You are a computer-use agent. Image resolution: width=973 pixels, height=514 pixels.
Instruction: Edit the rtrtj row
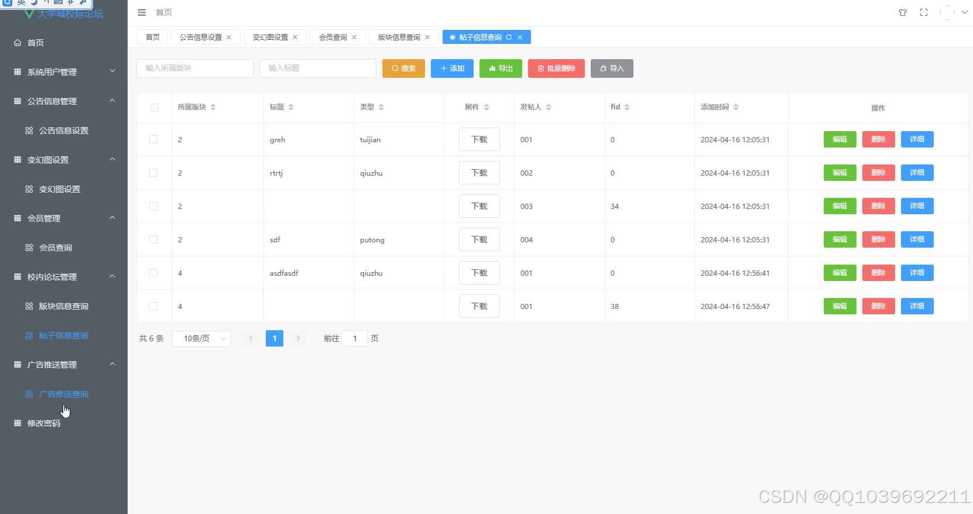pos(840,173)
